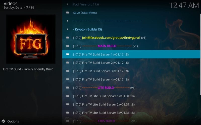Screen dimensions: 201x125
Task: Click folder icon of Lite Build Server 2
Action: (68, 104)
